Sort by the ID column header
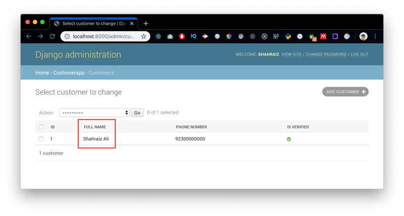The width and height of the screenshot is (404, 216). tap(53, 127)
